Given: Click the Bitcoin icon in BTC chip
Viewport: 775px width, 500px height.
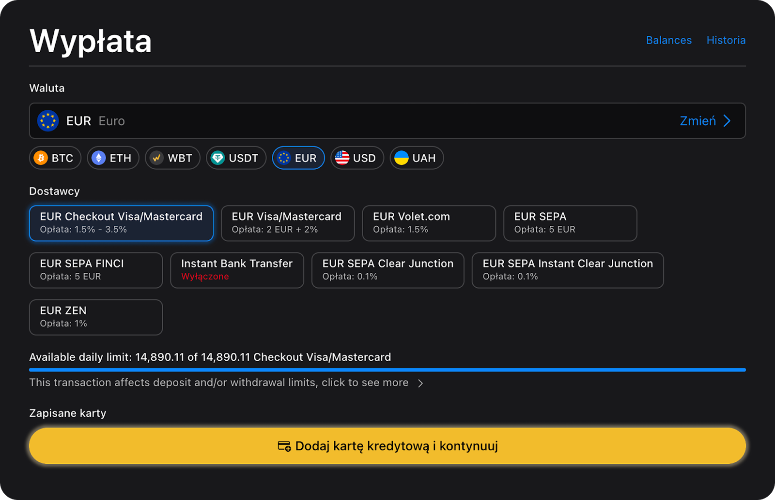Looking at the screenshot, I should coord(41,158).
